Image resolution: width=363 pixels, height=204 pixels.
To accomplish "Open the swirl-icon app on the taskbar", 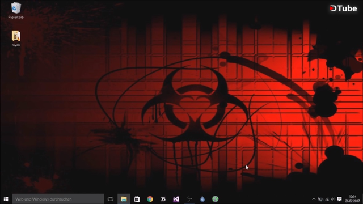I will (189, 199).
